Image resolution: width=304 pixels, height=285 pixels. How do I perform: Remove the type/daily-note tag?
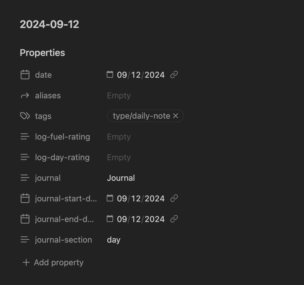(176, 116)
